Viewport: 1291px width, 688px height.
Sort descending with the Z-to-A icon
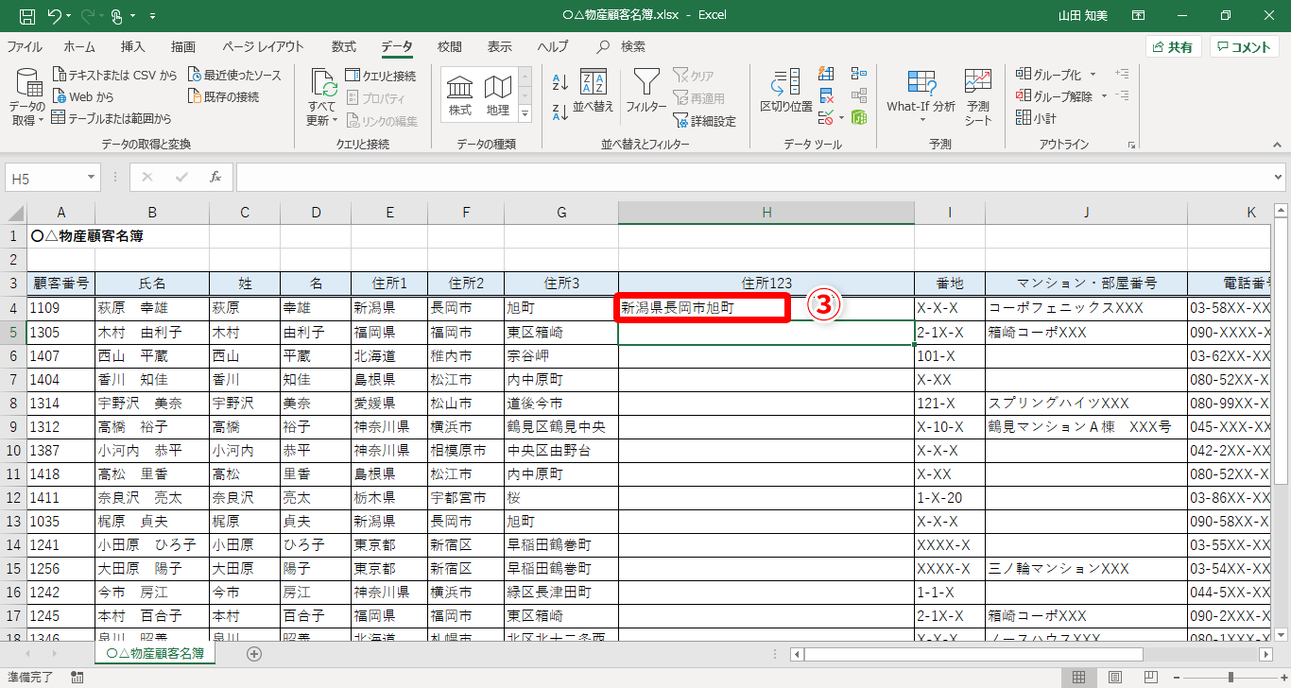point(559,112)
